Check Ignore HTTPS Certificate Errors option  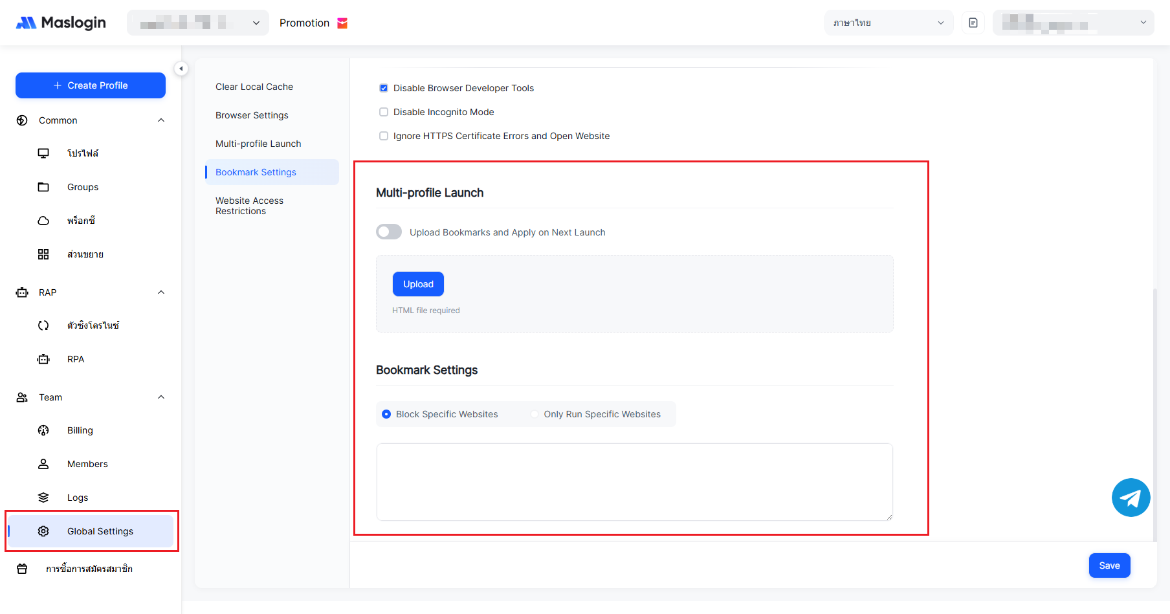[x=384, y=136]
